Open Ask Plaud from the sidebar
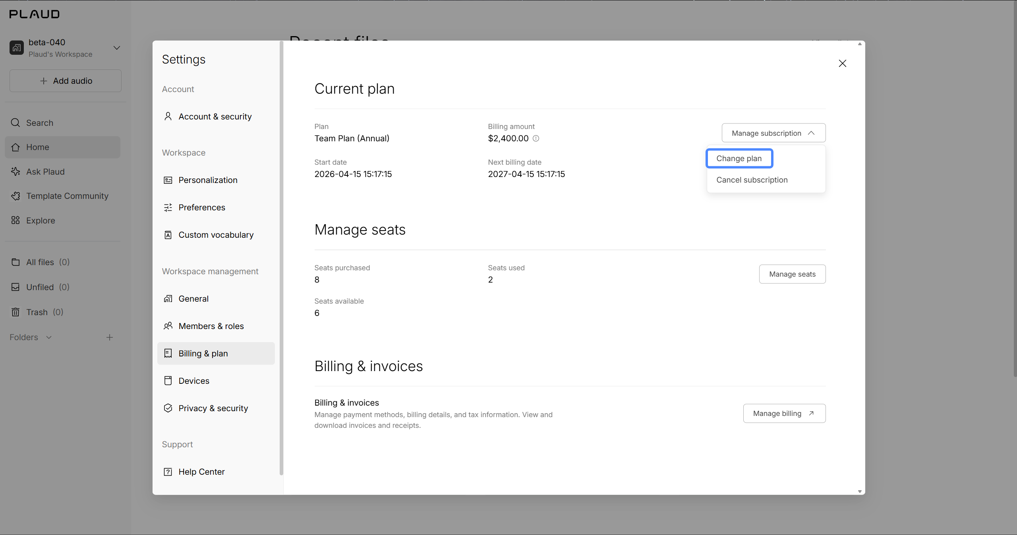The image size is (1017, 535). click(62, 171)
